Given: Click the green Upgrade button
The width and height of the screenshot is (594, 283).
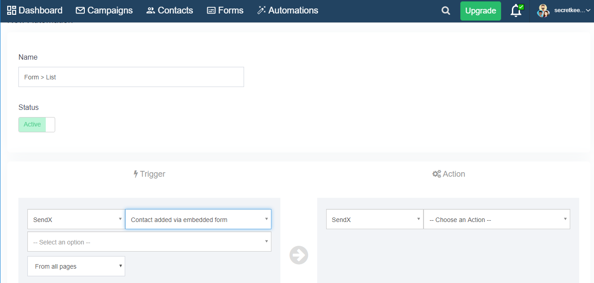Looking at the screenshot, I should [480, 11].
